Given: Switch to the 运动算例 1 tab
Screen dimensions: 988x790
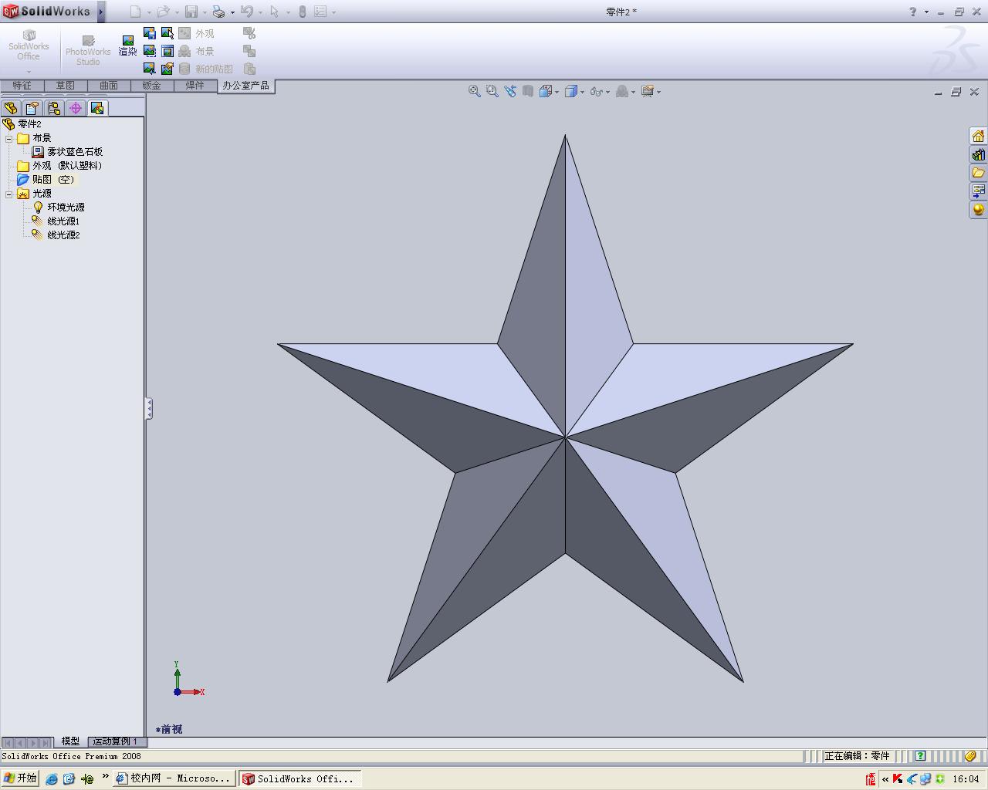Looking at the screenshot, I should pyautogui.click(x=116, y=741).
